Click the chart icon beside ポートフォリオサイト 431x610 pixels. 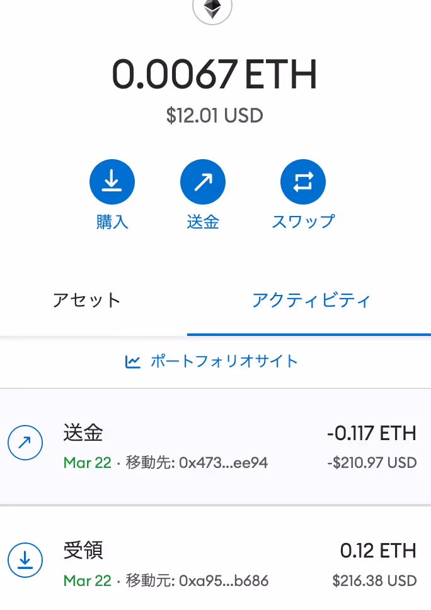(x=133, y=362)
